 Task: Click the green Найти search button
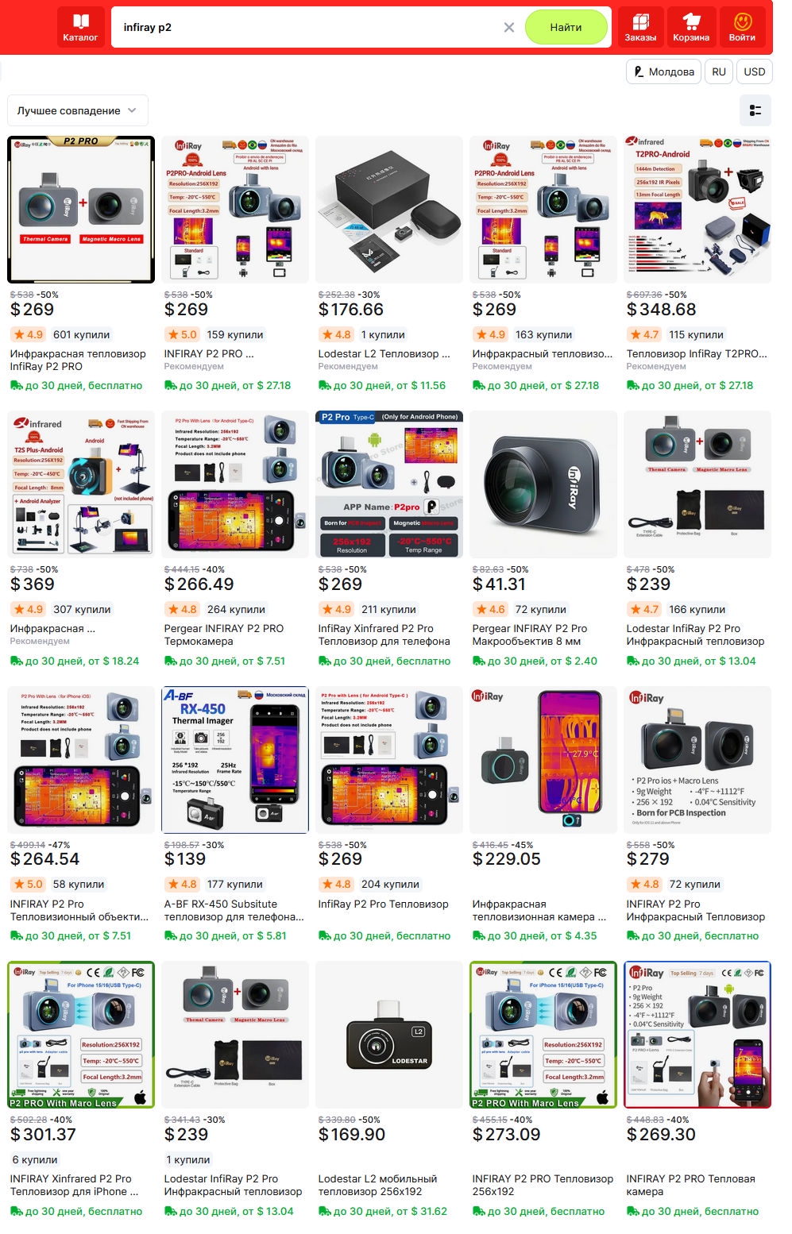point(566,27)
